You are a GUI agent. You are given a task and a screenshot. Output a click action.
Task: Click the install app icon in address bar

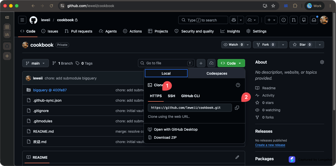click(265, 6)
